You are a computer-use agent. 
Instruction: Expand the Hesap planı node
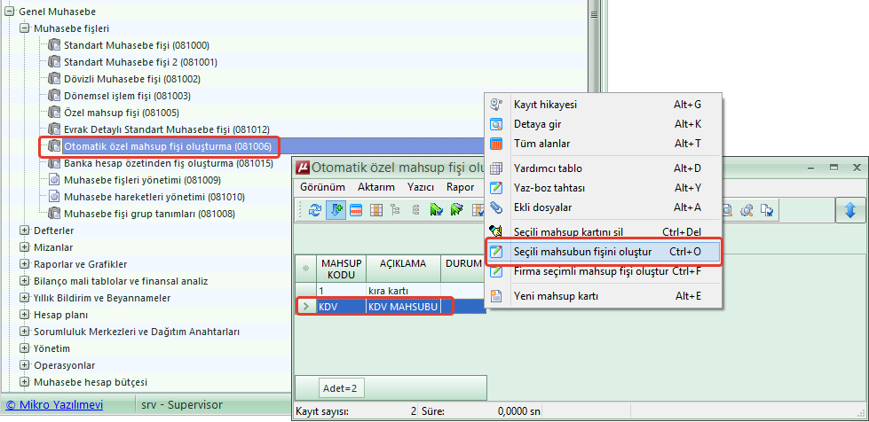(x=25, y=315)
